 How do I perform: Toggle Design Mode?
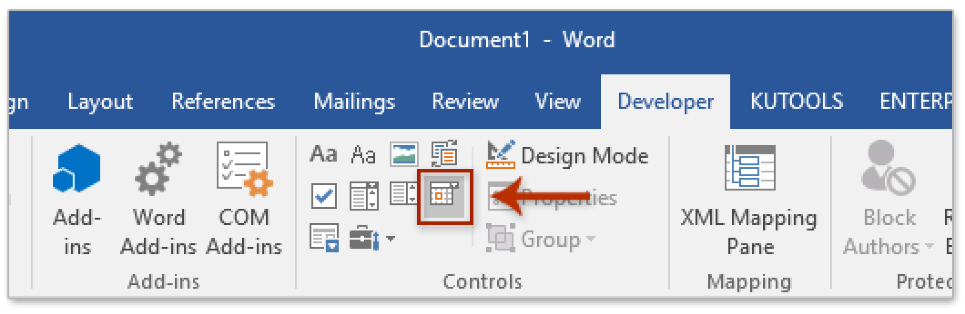pos(567,155)
